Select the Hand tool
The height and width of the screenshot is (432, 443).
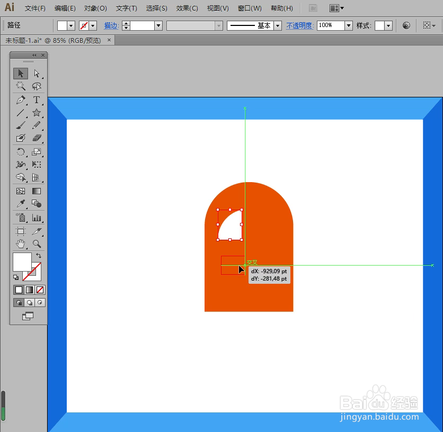[21, 244]
